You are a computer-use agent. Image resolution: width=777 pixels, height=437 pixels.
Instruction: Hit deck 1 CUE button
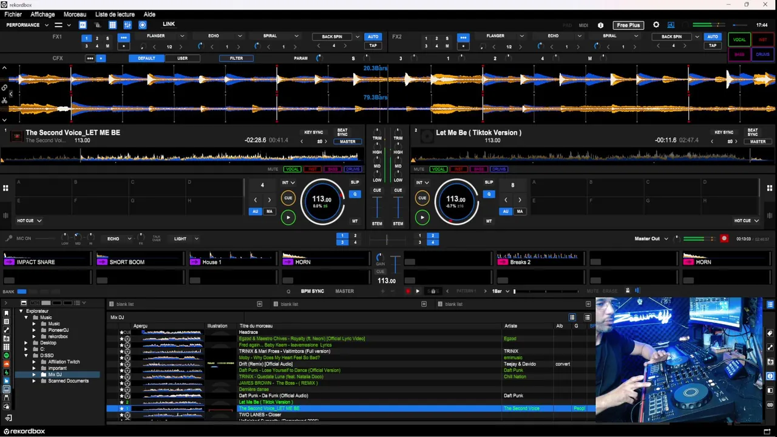point(288,198)
